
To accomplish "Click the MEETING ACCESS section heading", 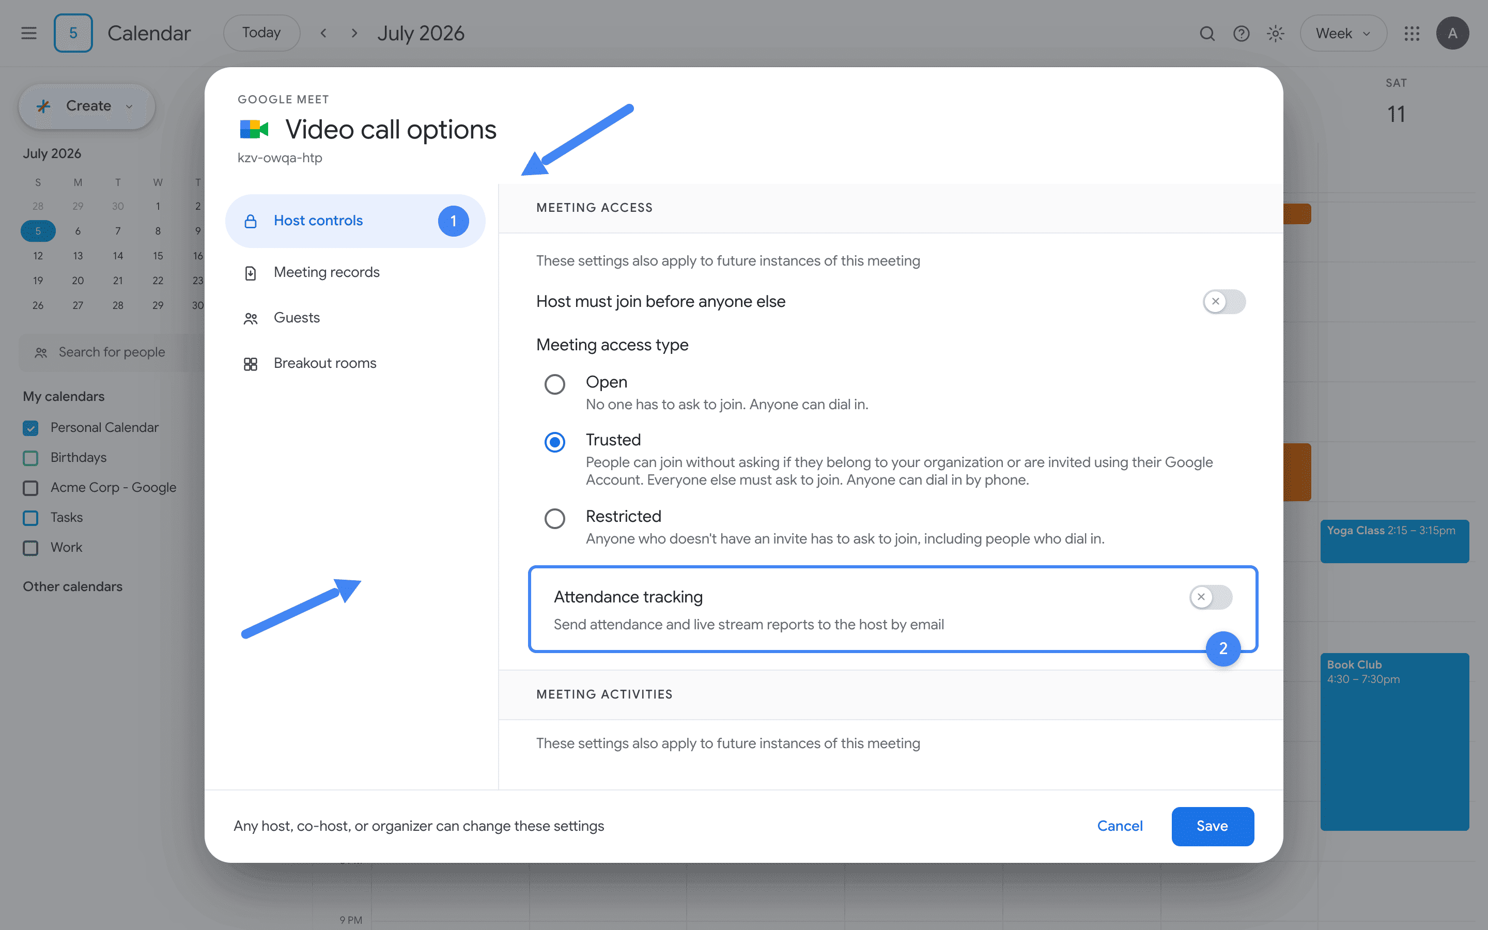I will pos(594,208).
